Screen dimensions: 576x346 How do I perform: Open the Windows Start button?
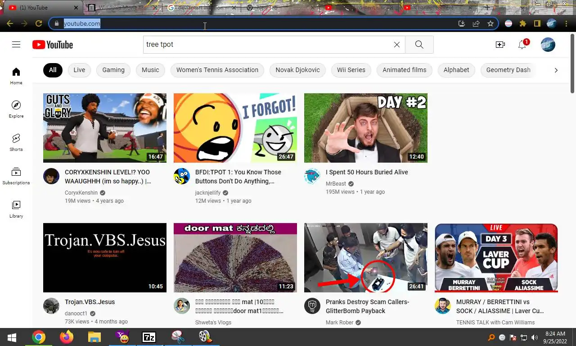click(12, 337)
